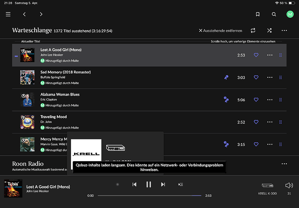Seek within the track progress bar

pyautogui.click(x=149, y=195)
